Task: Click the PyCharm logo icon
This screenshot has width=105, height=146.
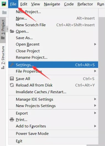Action: coord(4,4)
